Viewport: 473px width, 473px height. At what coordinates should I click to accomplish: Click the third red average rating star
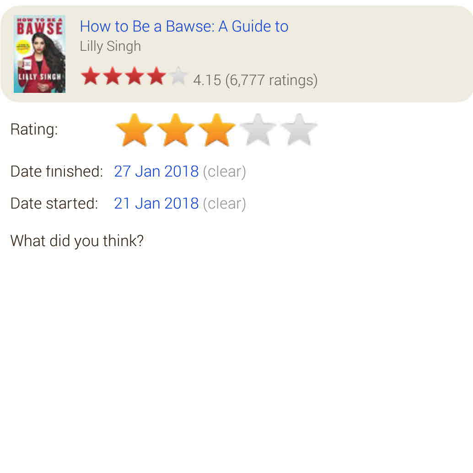(134, 76)
